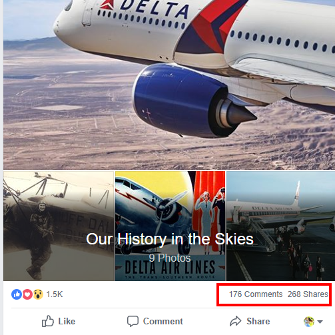Image resolution: width=335 pixels, height=335 pixels.
Task: Click the red heart Love reaction
Action: click(x=27, y=294)
